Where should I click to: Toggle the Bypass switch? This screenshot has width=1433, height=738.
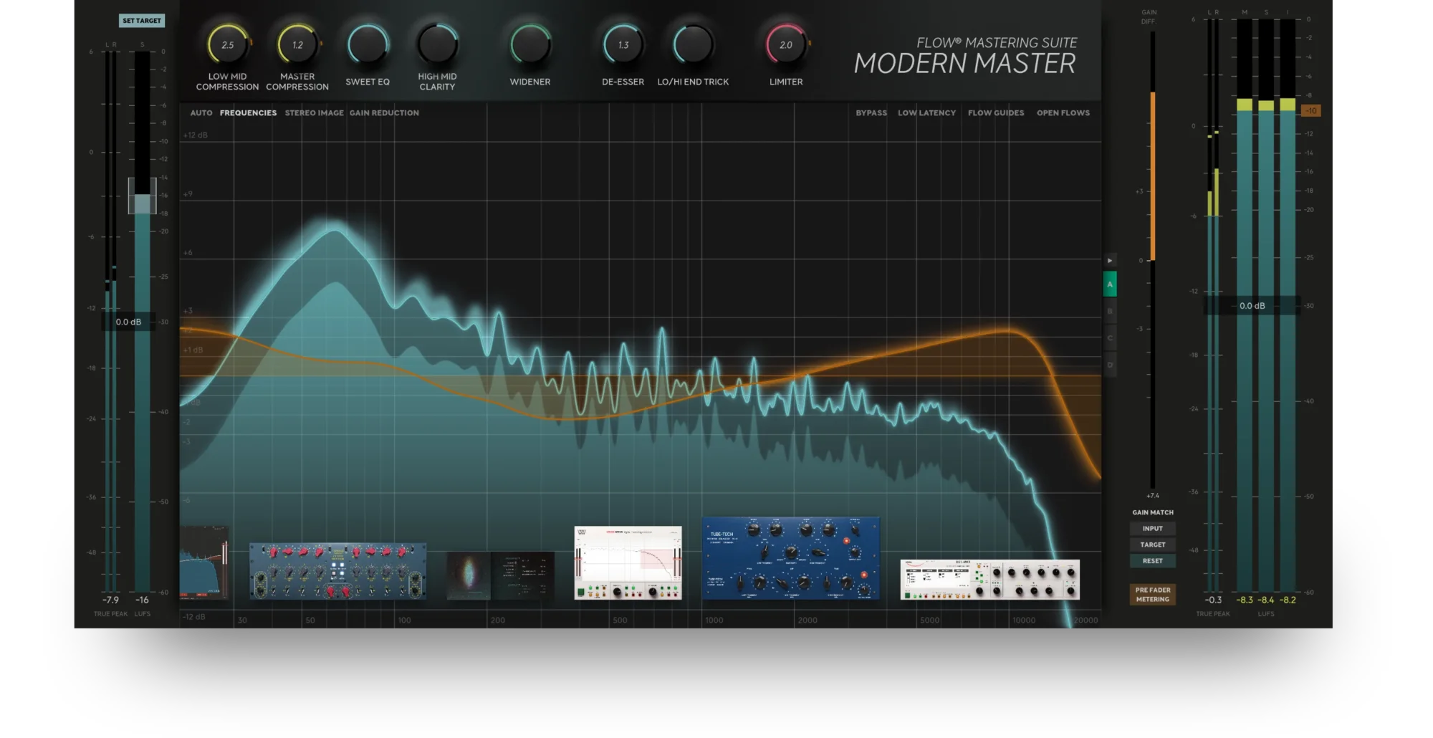(x=871, y=113)
